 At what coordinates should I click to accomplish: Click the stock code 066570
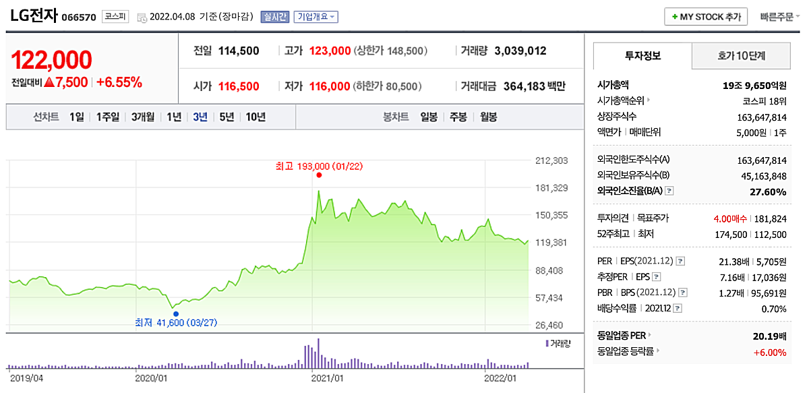coord(79,18)
